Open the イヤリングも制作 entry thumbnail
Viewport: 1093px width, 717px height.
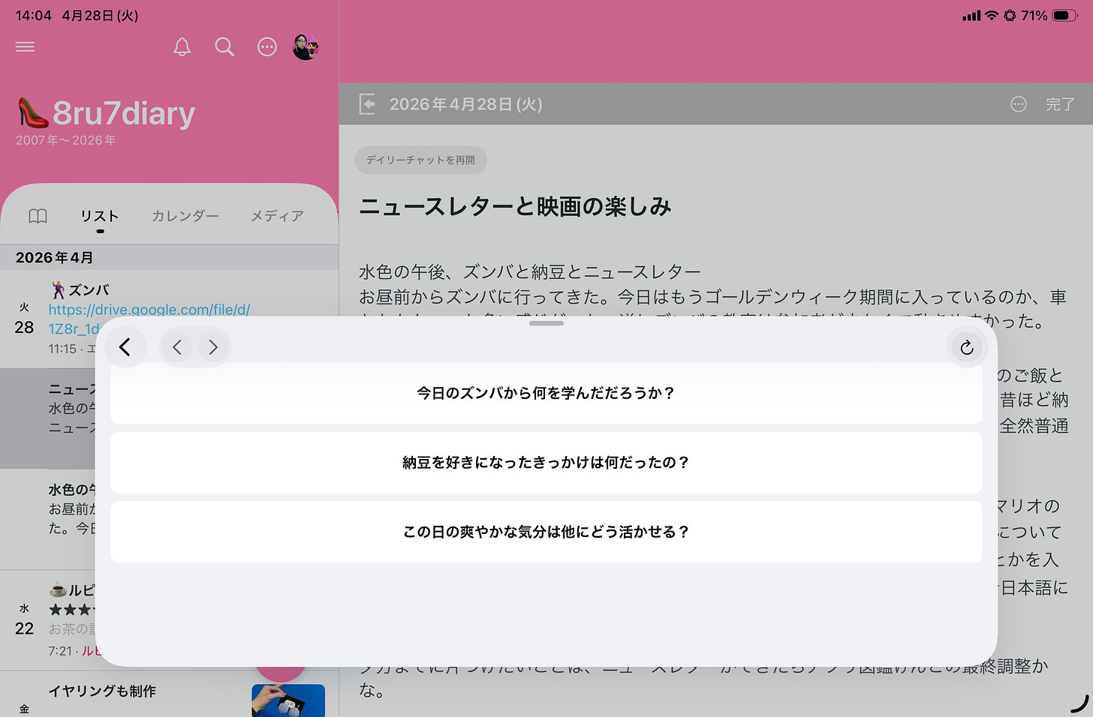288,700
